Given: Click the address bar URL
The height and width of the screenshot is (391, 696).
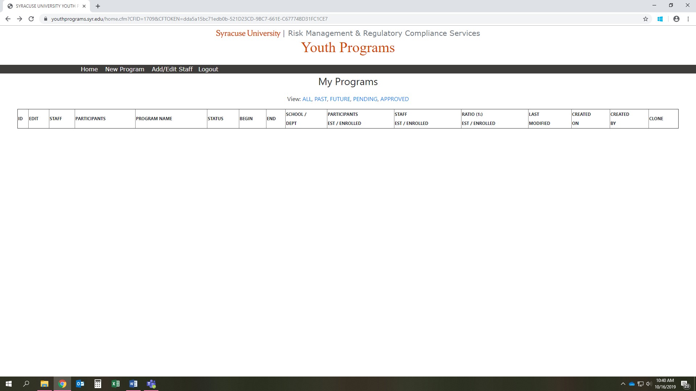Looking at the screenshot, I should [189, 19].
